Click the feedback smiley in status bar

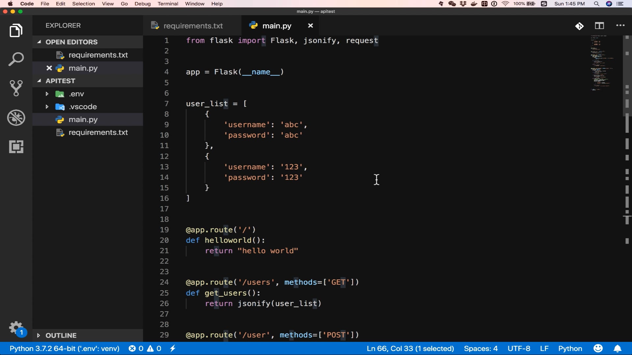pos(598,348)
